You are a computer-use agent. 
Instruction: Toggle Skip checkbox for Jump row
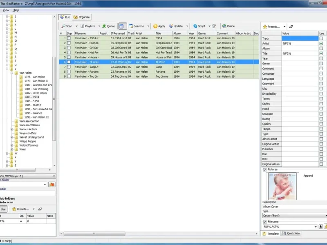[x=69, y=67]
